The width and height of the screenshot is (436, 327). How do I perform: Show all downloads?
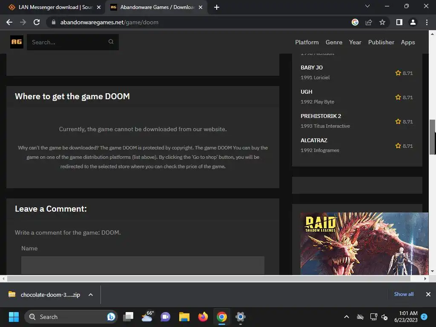click(x=404, y=294)
